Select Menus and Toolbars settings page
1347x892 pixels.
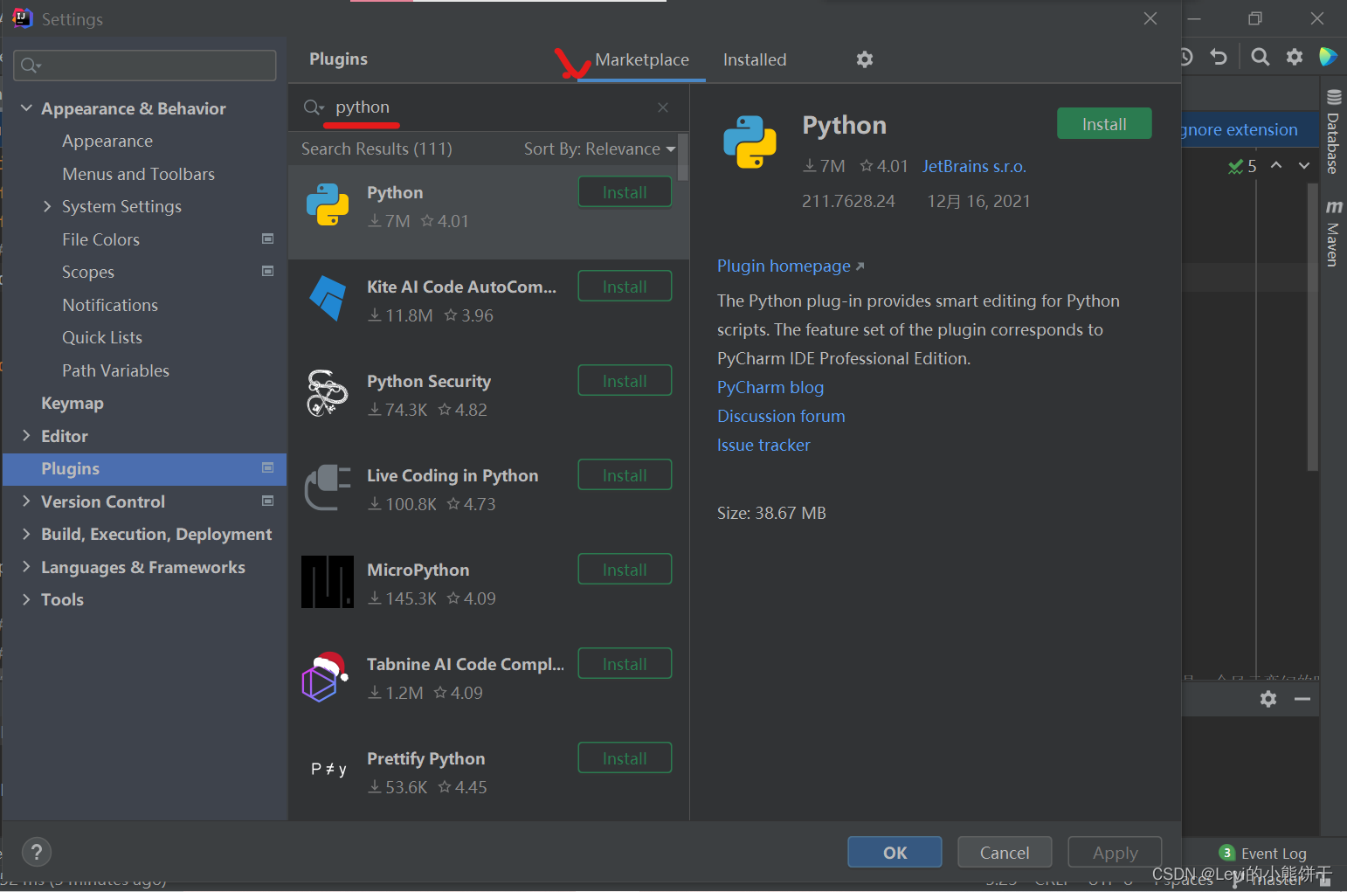tap(138, 174)
